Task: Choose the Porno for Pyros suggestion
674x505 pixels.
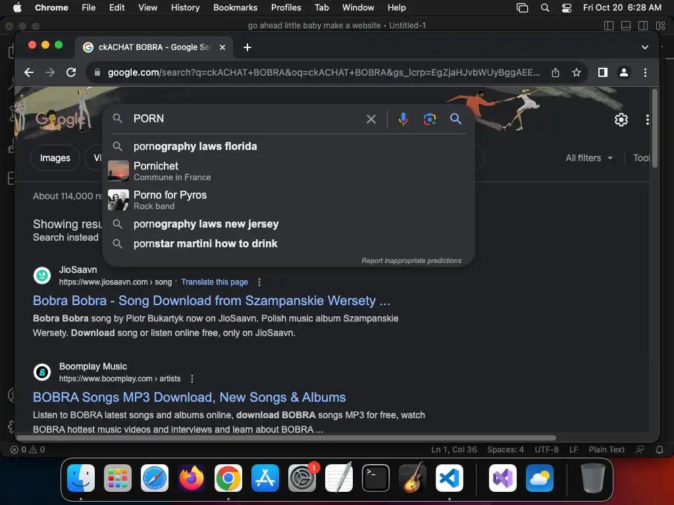Action: (288, 200)
